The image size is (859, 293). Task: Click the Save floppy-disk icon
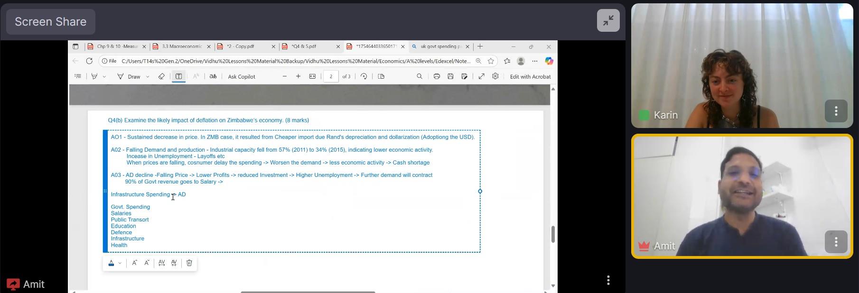450,76
